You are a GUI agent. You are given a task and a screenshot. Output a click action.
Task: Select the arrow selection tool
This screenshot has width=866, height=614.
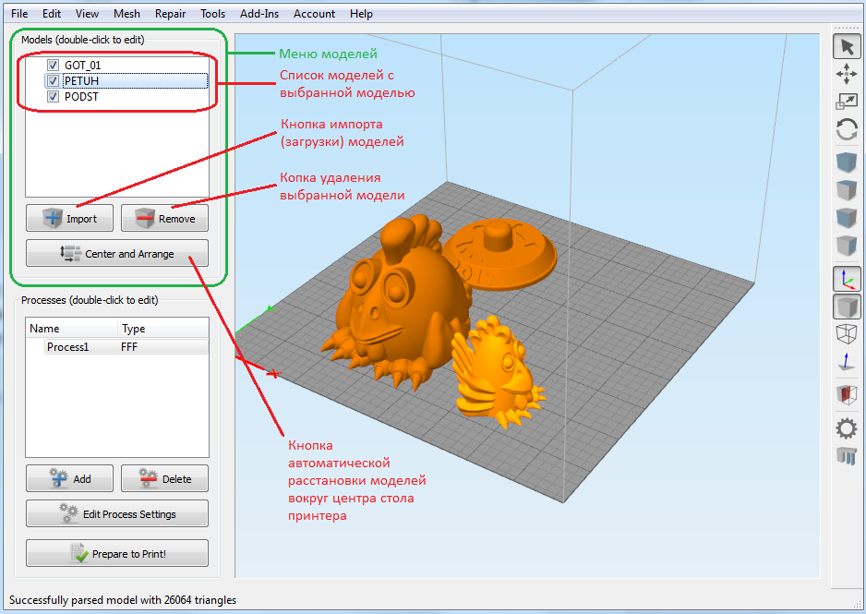[846, 46]
